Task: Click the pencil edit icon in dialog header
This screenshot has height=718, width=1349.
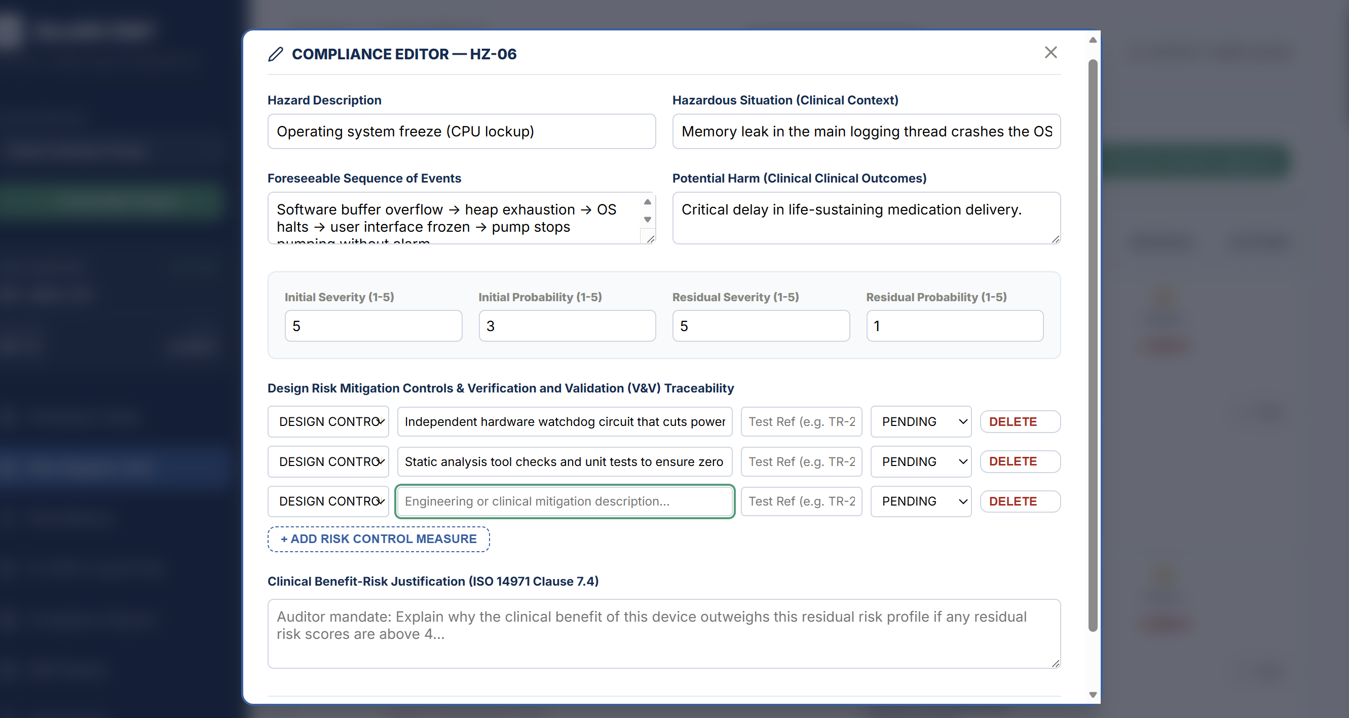Action: coord(276,54)
